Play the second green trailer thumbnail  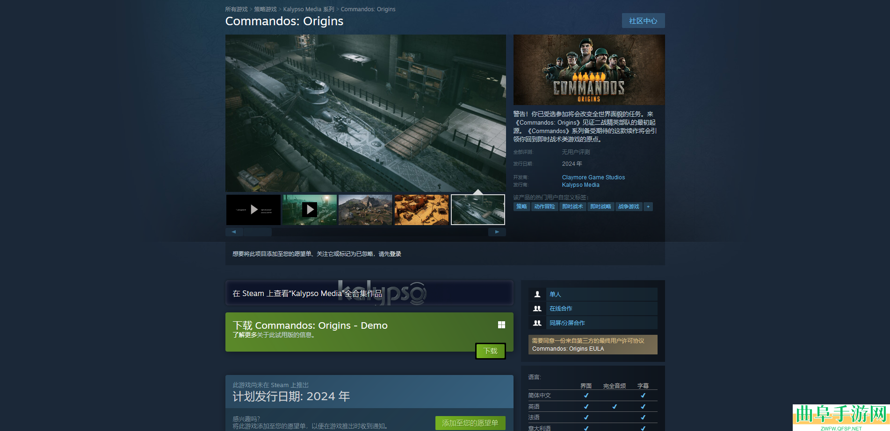310,210
